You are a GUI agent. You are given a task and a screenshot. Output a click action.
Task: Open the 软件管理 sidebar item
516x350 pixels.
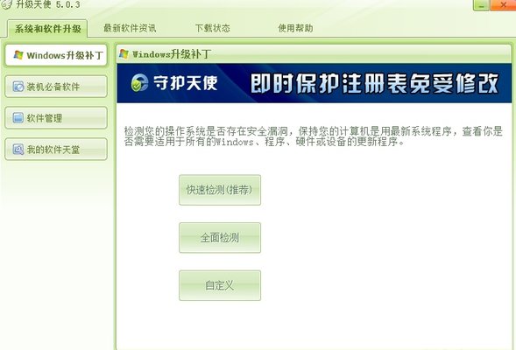point(56,117)
